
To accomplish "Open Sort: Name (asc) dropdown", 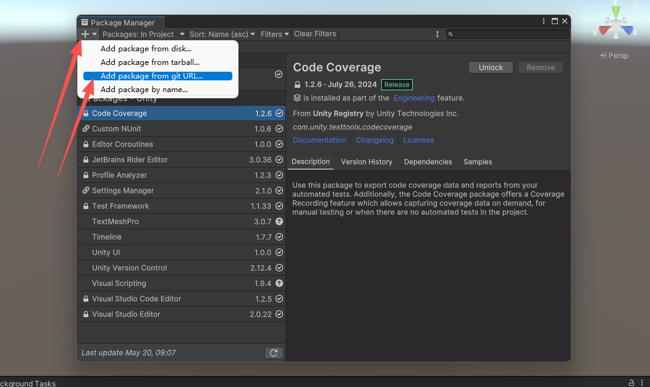I will (x=222, y=34).
